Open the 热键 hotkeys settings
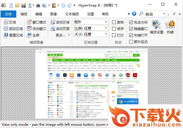 170,27
